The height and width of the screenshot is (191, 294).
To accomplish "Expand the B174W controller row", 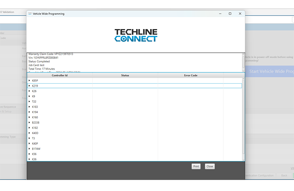I will (x=29, y=149).
